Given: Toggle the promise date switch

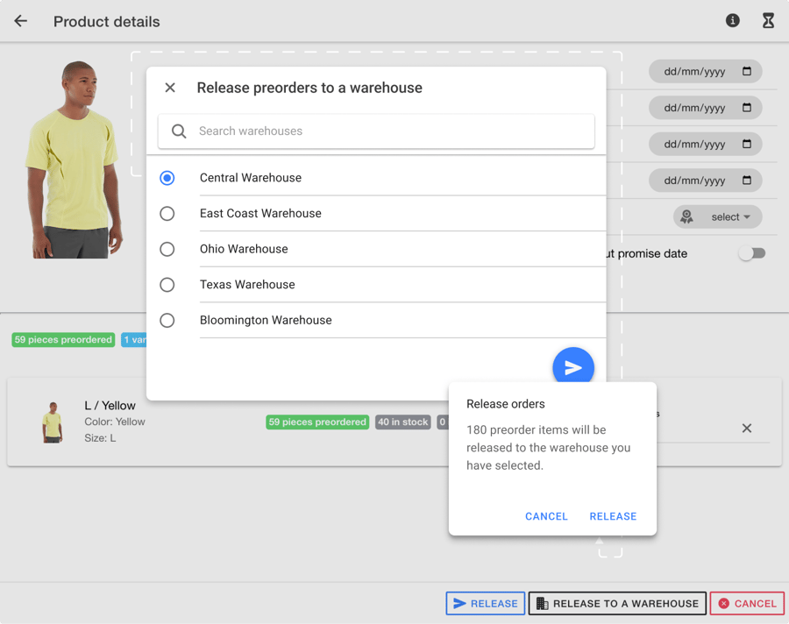Looking at the screenshot, I should [x=752, y=253].
